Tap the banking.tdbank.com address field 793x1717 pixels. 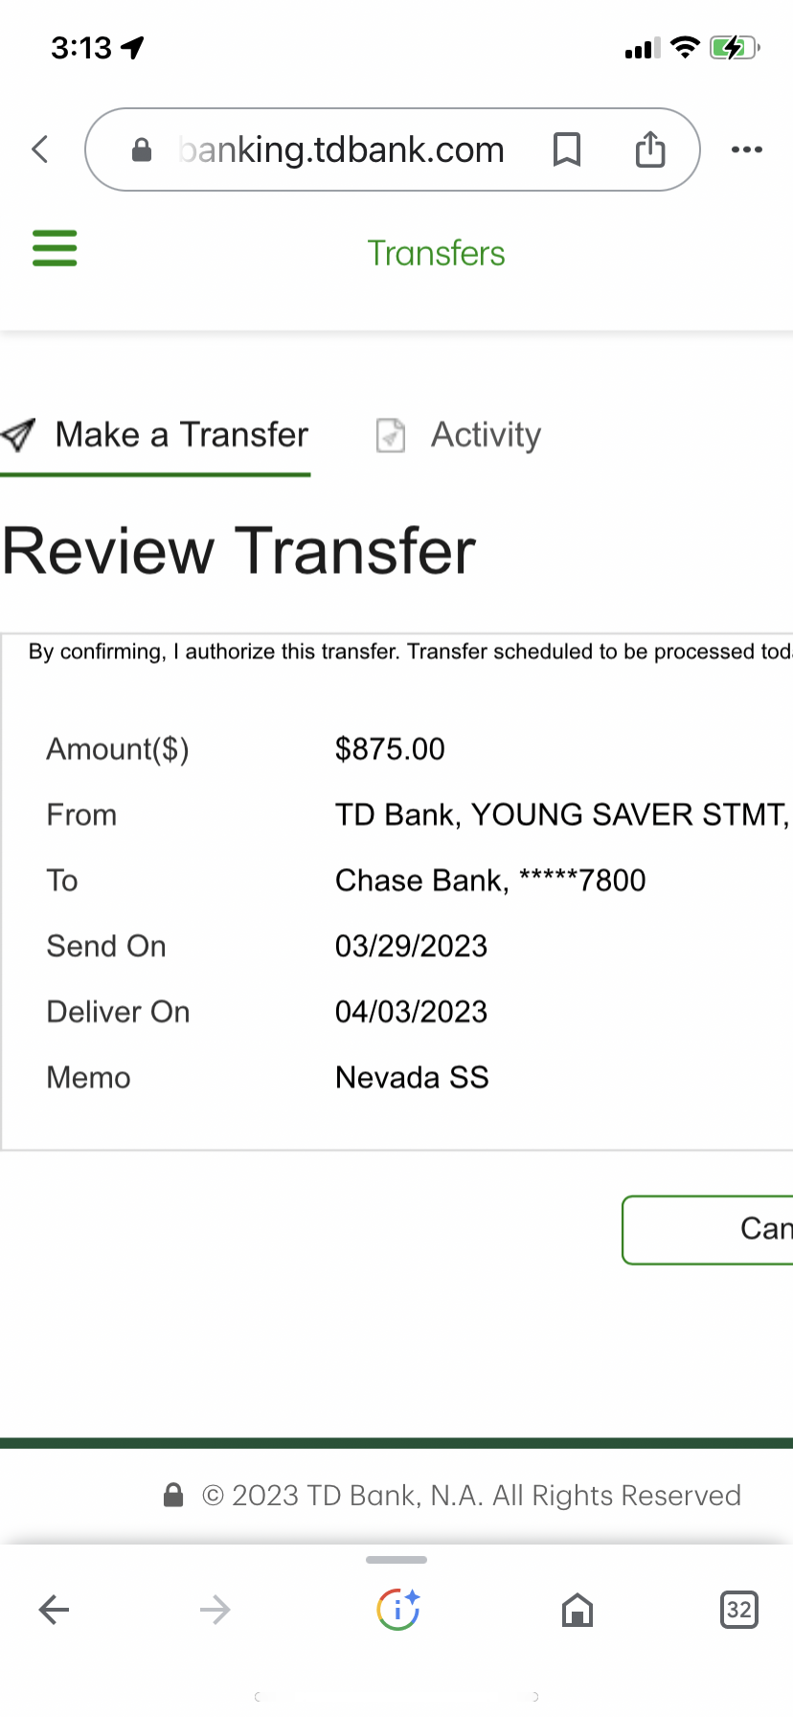click(341, 149)
